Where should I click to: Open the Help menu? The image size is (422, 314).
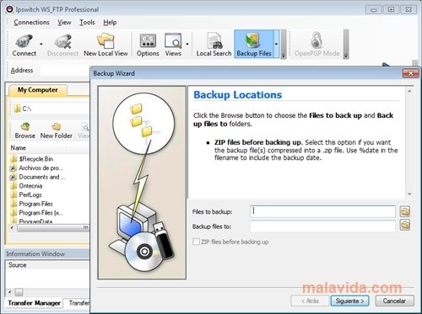pos(110,23)
